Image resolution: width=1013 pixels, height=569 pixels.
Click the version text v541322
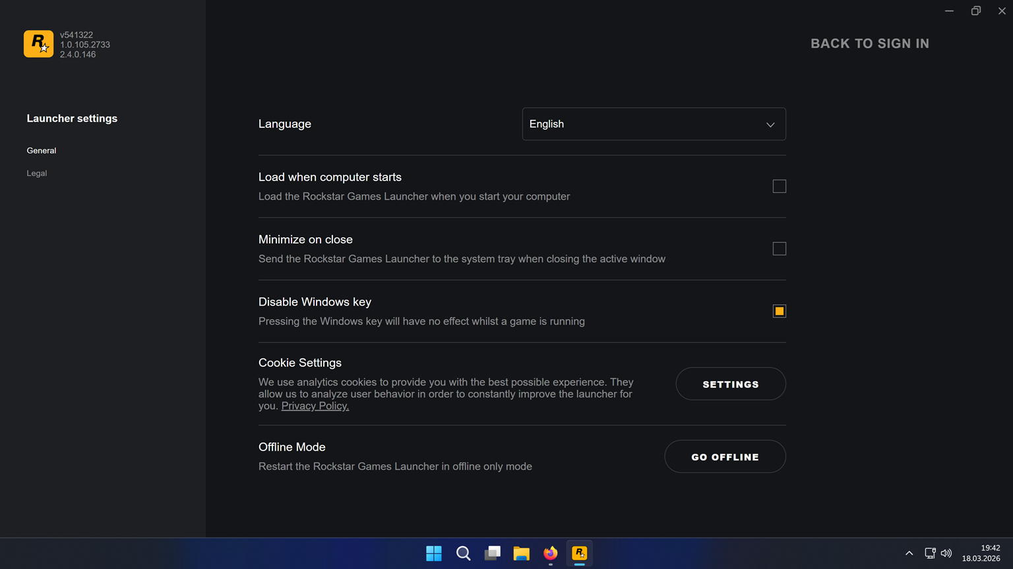click(77, 35)
